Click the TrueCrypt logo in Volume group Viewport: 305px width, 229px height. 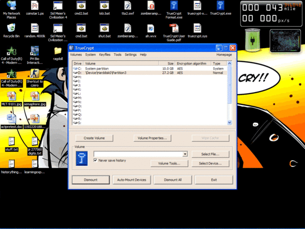(82, 159)
